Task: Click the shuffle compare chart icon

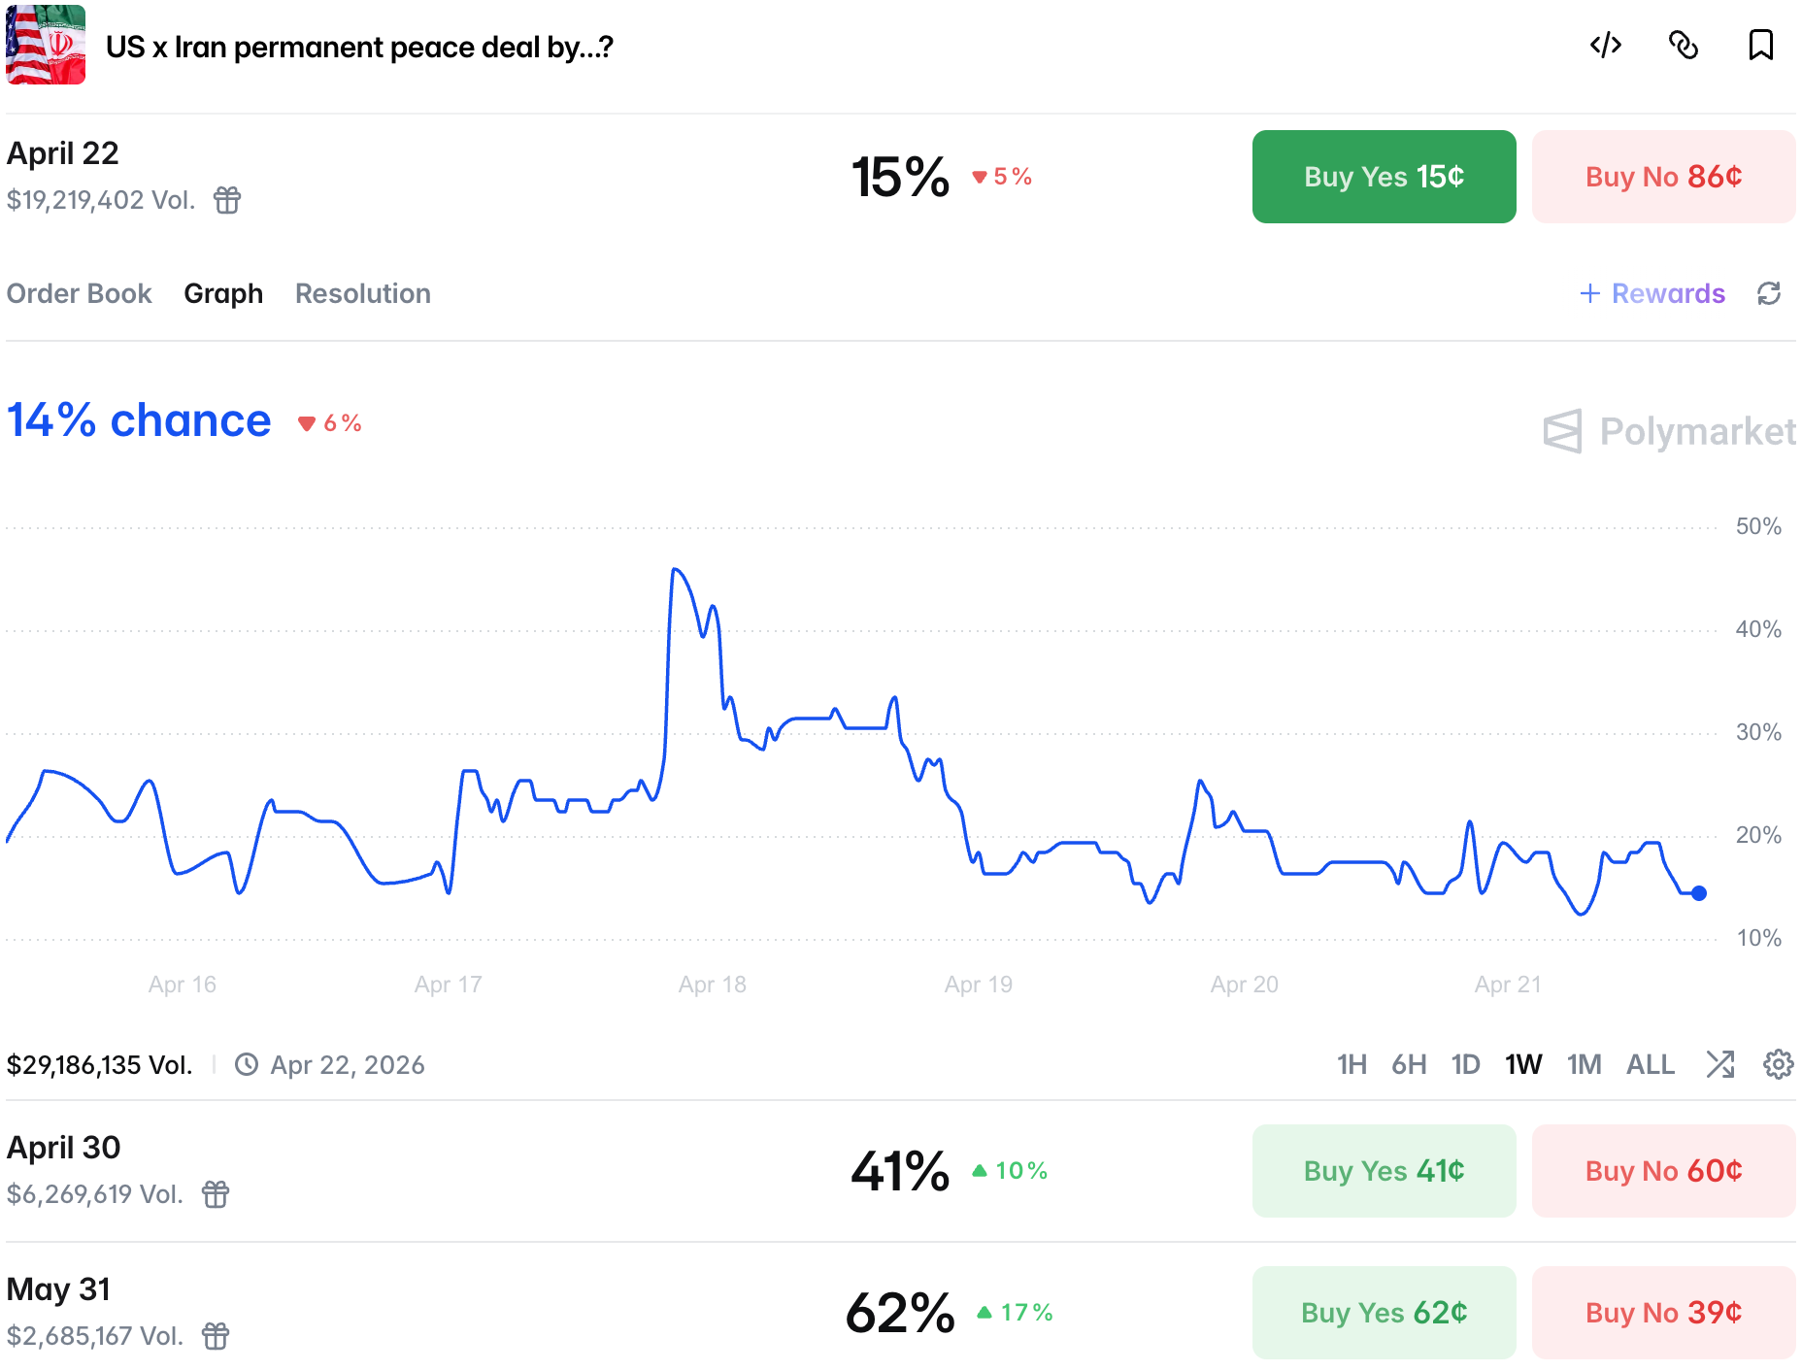Action: click(x=1720, y=1064)
